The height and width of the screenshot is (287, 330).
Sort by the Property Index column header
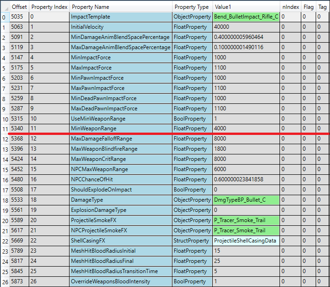tap(49, 7)
